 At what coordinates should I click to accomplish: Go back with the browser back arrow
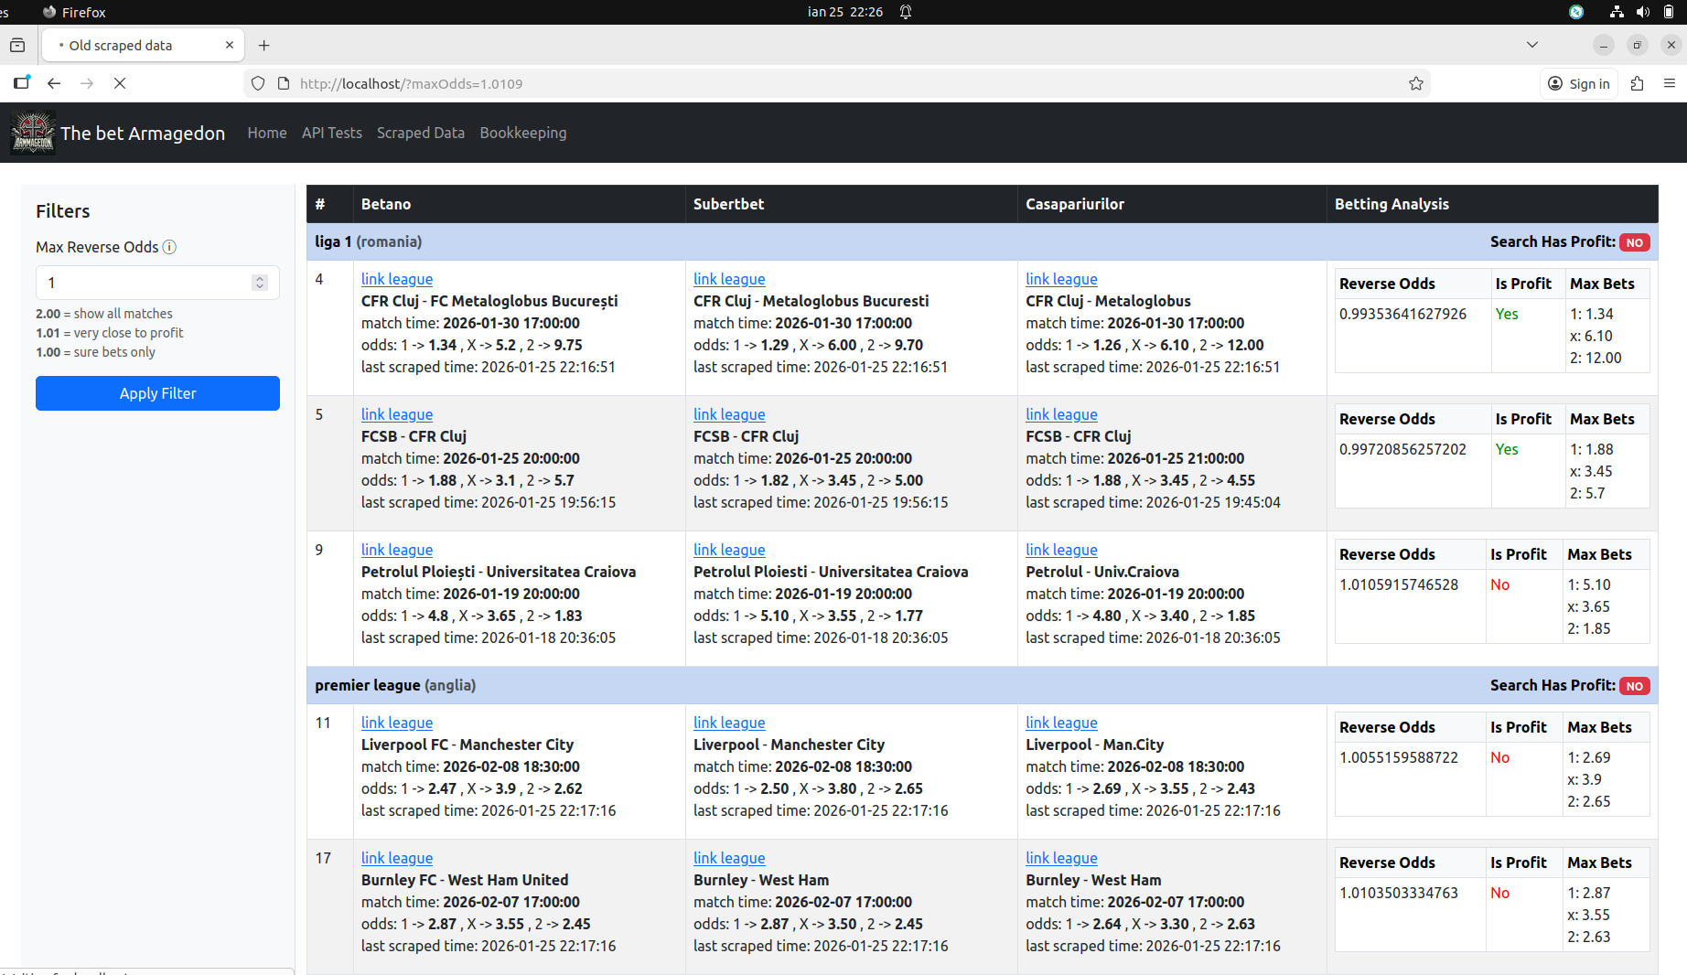(x=54, y=83)
